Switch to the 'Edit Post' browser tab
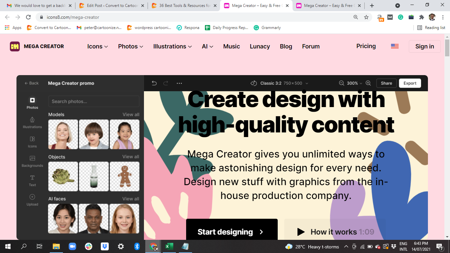Screen dimensions: 450x253 point(111,6)
